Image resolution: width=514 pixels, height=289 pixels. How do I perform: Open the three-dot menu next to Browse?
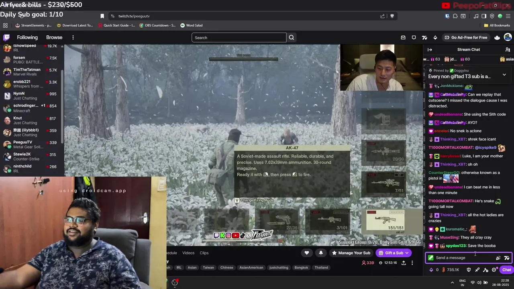[x=73, y=37]
